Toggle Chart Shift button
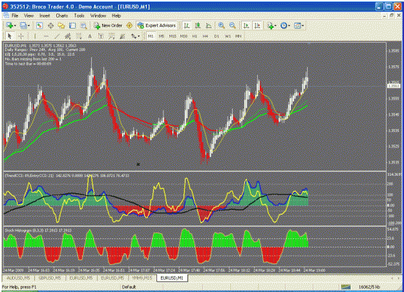The height and width of the screenshot is (292, 404). coord(257,25)
